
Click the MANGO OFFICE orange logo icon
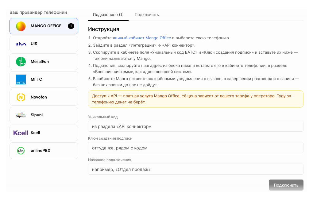(21, 26)
